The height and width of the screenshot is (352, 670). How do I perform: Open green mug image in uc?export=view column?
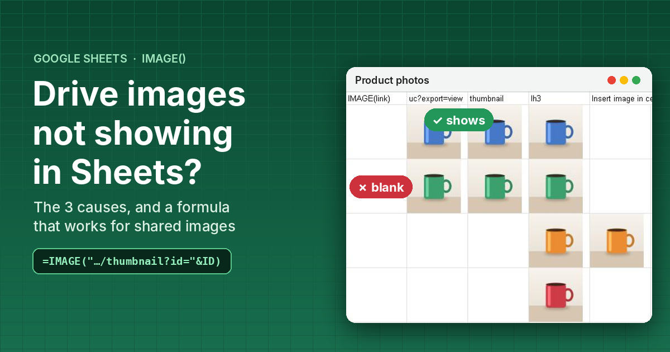(x=434, y=186)
